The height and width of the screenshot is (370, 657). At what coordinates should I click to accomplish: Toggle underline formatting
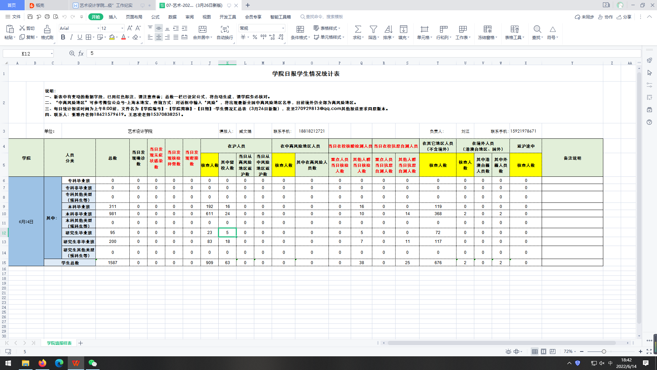pos(80,37)
